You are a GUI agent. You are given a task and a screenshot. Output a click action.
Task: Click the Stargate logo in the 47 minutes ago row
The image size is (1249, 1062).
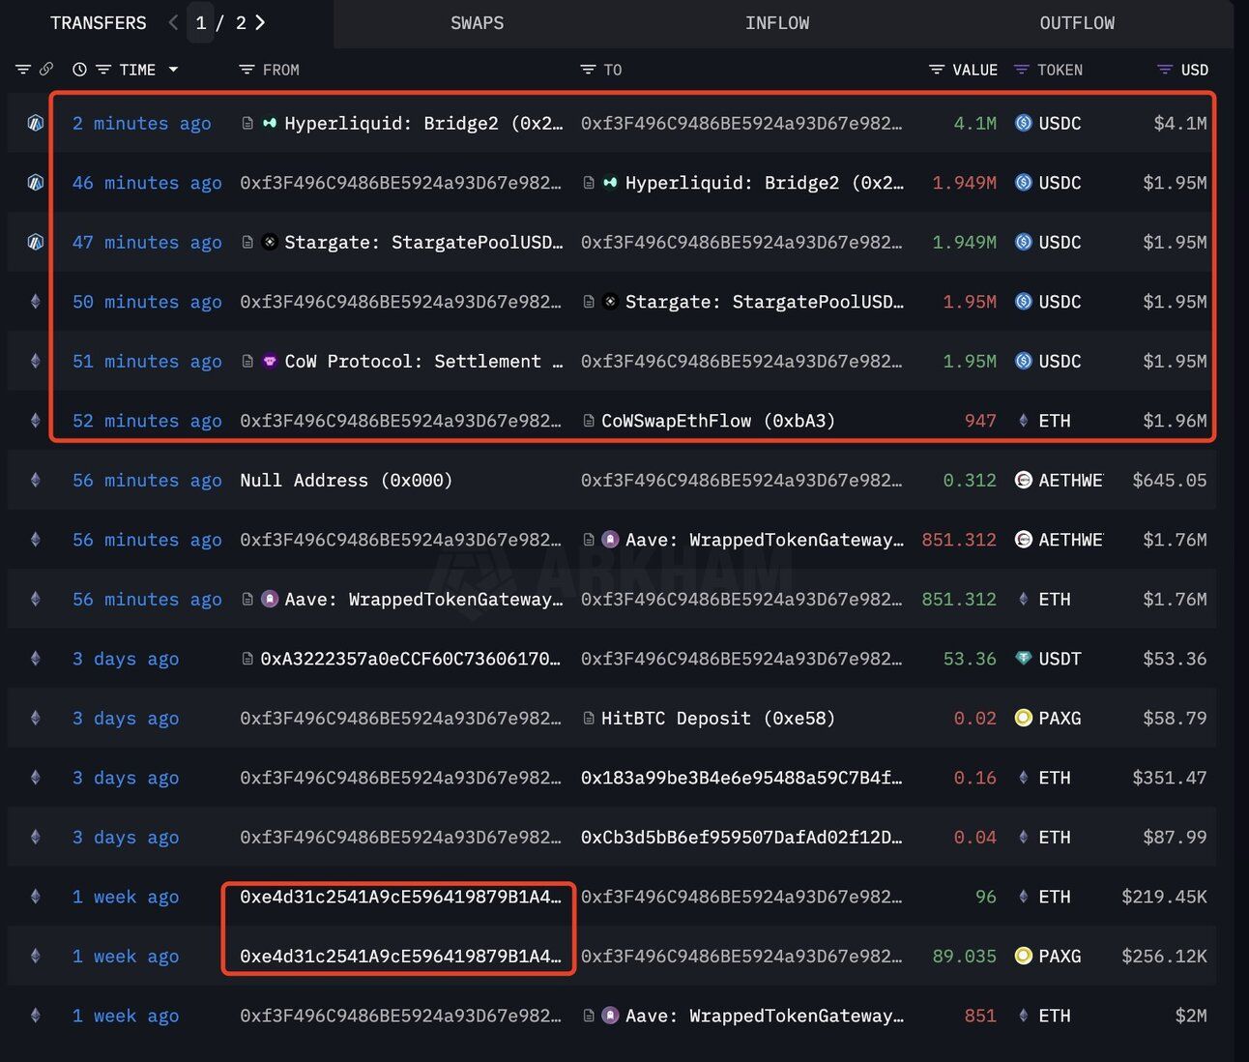270,242
